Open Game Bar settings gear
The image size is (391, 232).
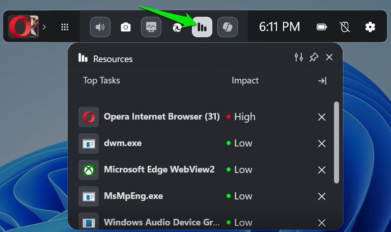pos(370,27)
